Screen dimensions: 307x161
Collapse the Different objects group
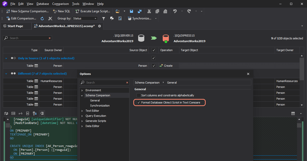click(6, 73)
